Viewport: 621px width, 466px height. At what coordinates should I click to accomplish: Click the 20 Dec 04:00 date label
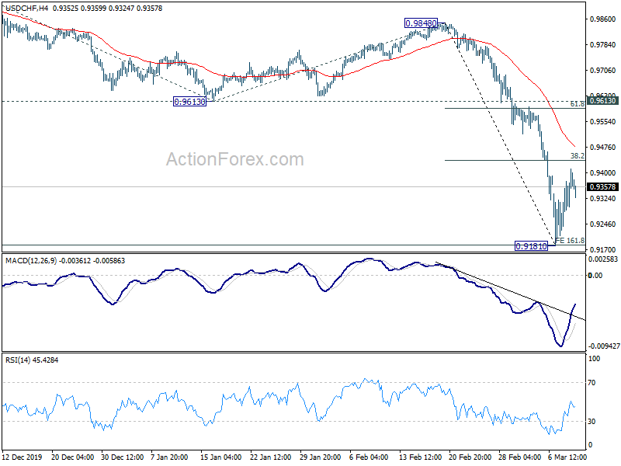[x=72, y=457]
